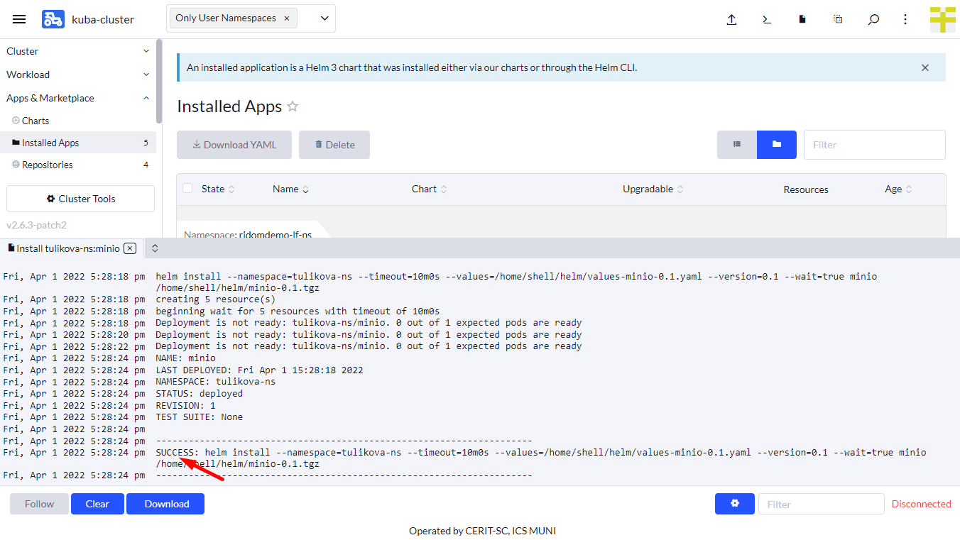
Task: Switch to flat list view
Action: (737, 145)
